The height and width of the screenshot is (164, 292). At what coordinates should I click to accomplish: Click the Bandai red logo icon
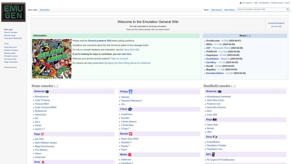(x=131, y=134)
